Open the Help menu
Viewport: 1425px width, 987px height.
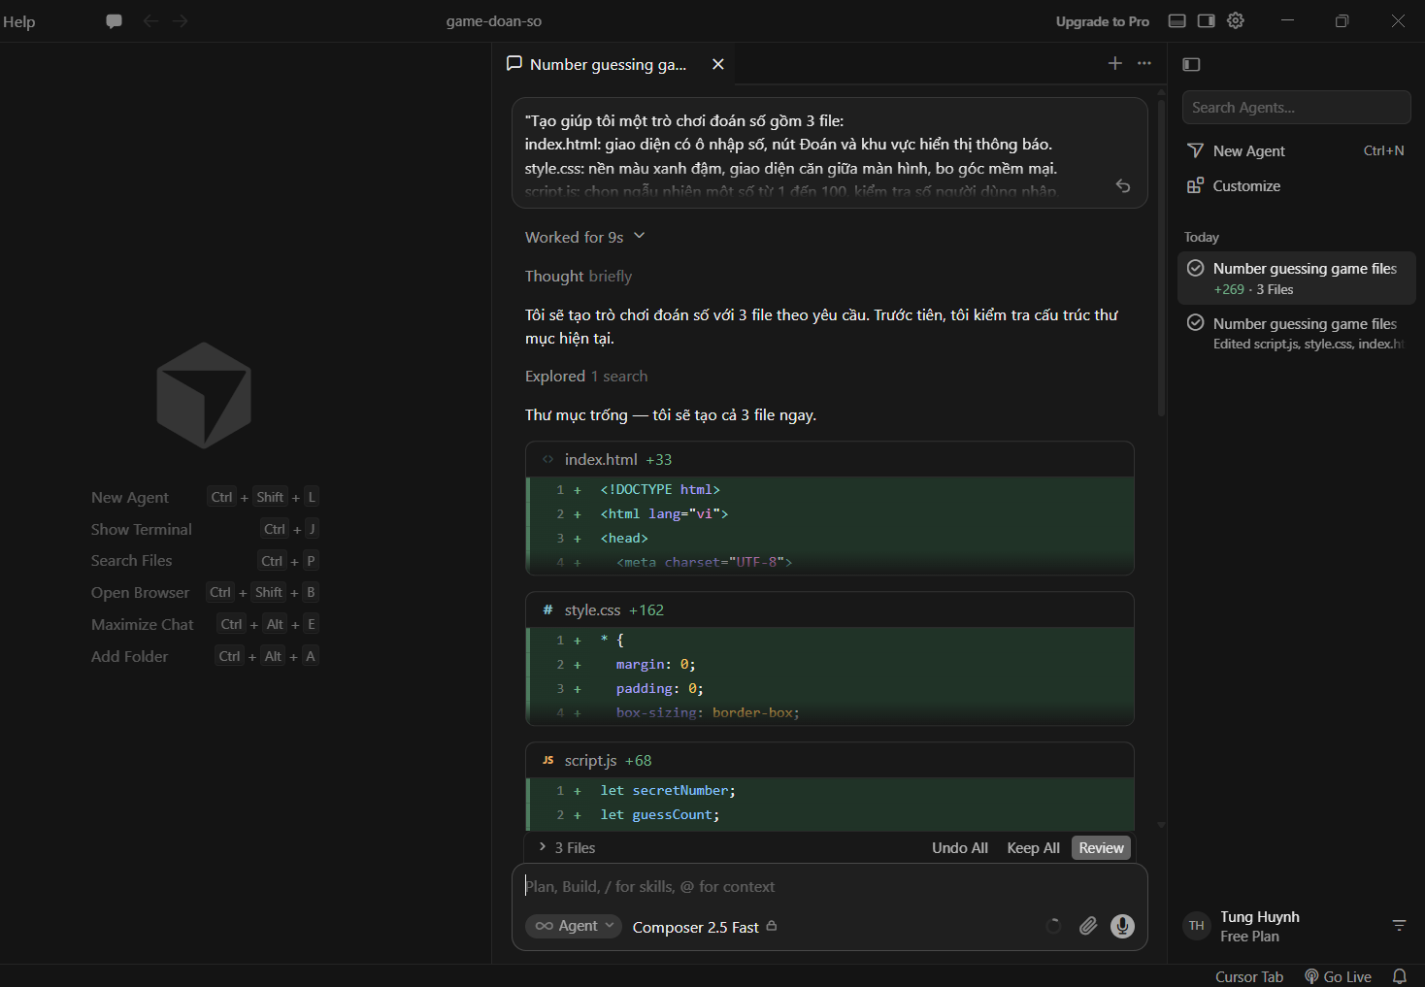pos(18,21)
